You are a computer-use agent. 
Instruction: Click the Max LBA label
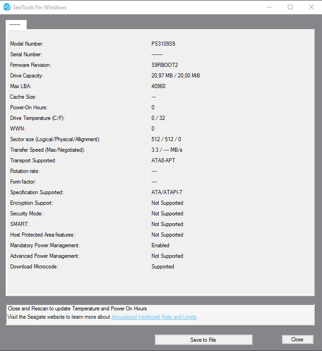[21, 86]
